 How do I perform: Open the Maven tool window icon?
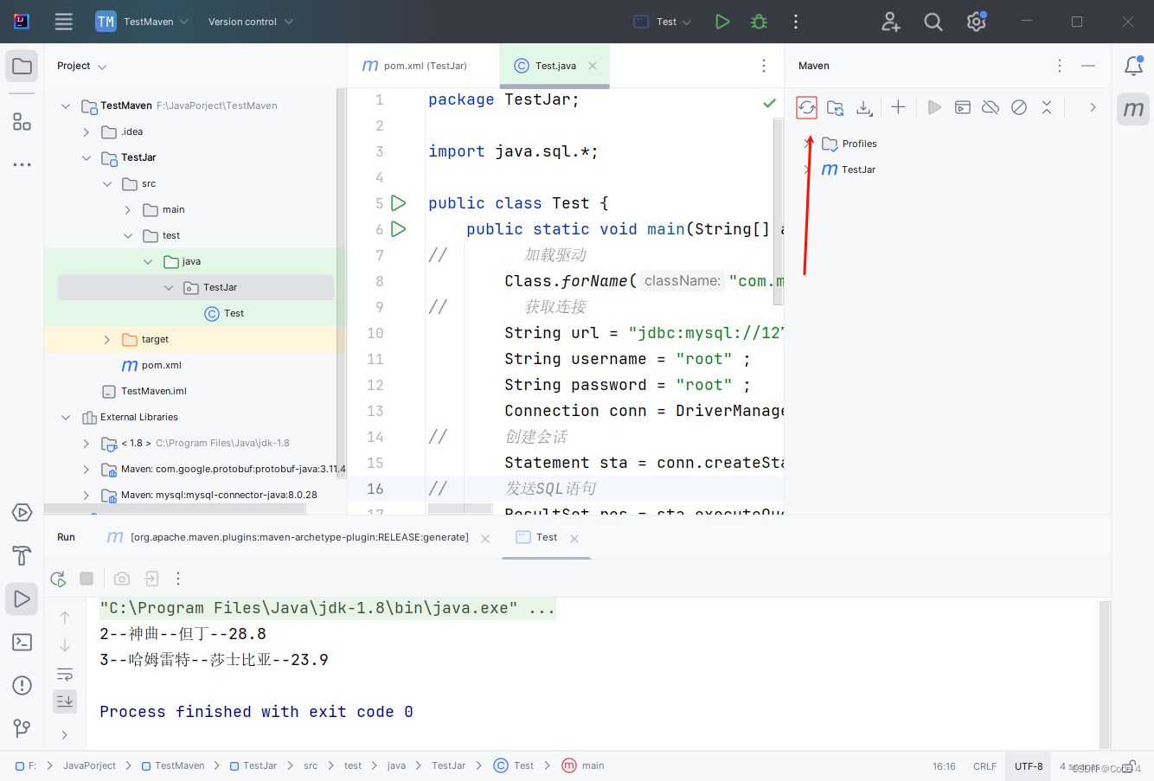pos(1133,109)
